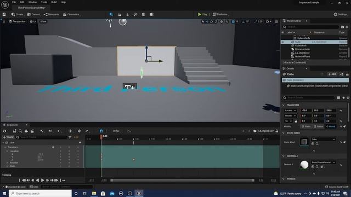This screenshot has height=197, width=351.
Task: Open Static Mesh Cube dropdown
Action: coord(324,139)
